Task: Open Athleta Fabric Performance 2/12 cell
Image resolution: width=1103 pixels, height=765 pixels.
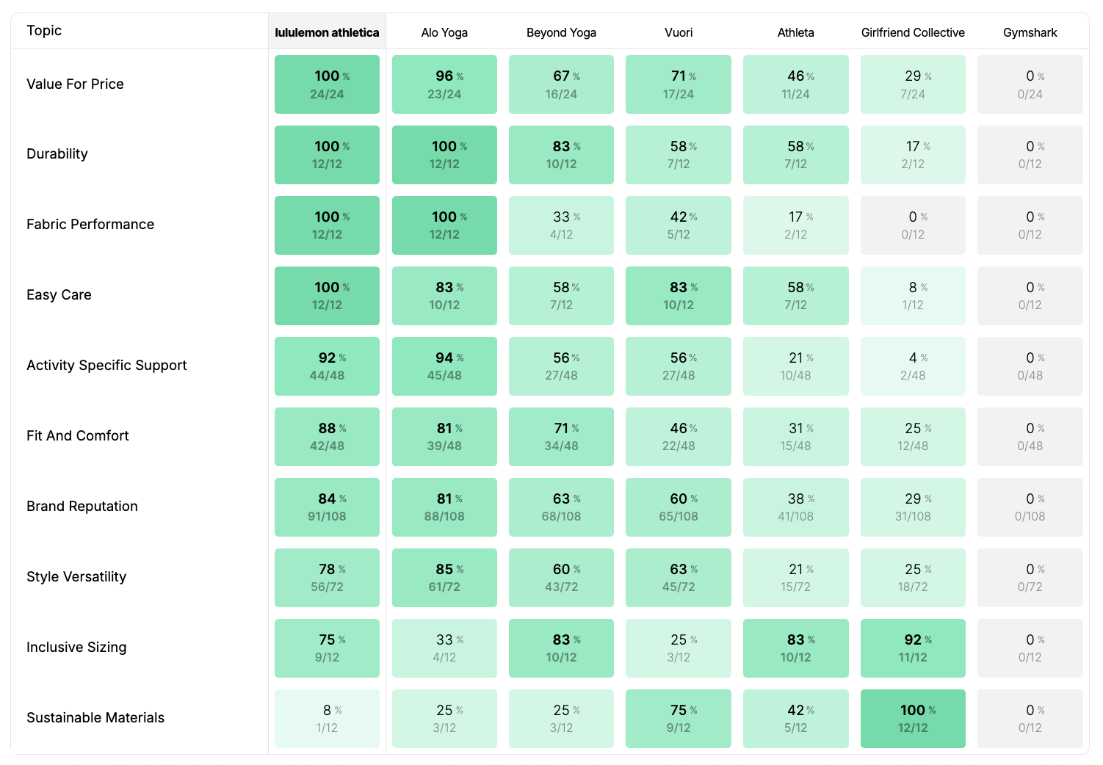Action: coord(795,225)
